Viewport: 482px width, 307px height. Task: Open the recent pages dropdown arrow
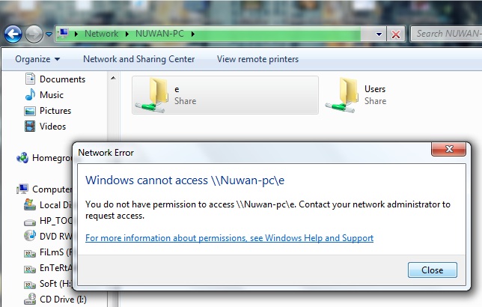click(49, 34)
